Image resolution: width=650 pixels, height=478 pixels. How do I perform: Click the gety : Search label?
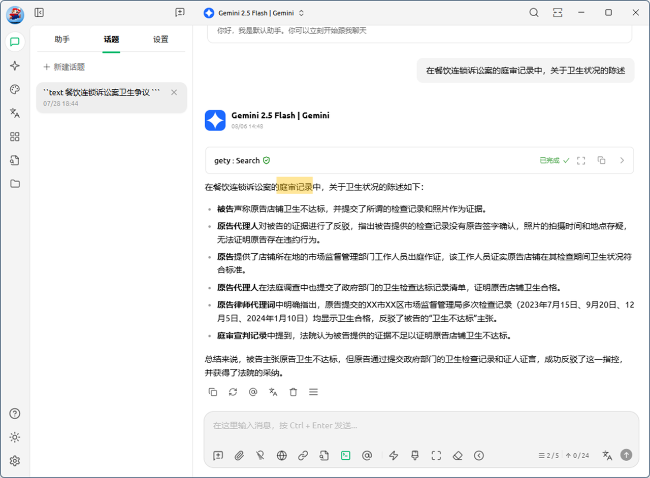(237, 160)
